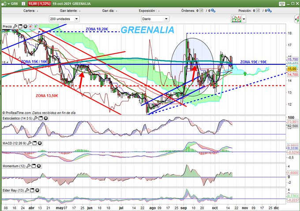This screenshot has width=300, height=211.
Task: Remove the Elder Ray indicator
Action: point(37,190)
